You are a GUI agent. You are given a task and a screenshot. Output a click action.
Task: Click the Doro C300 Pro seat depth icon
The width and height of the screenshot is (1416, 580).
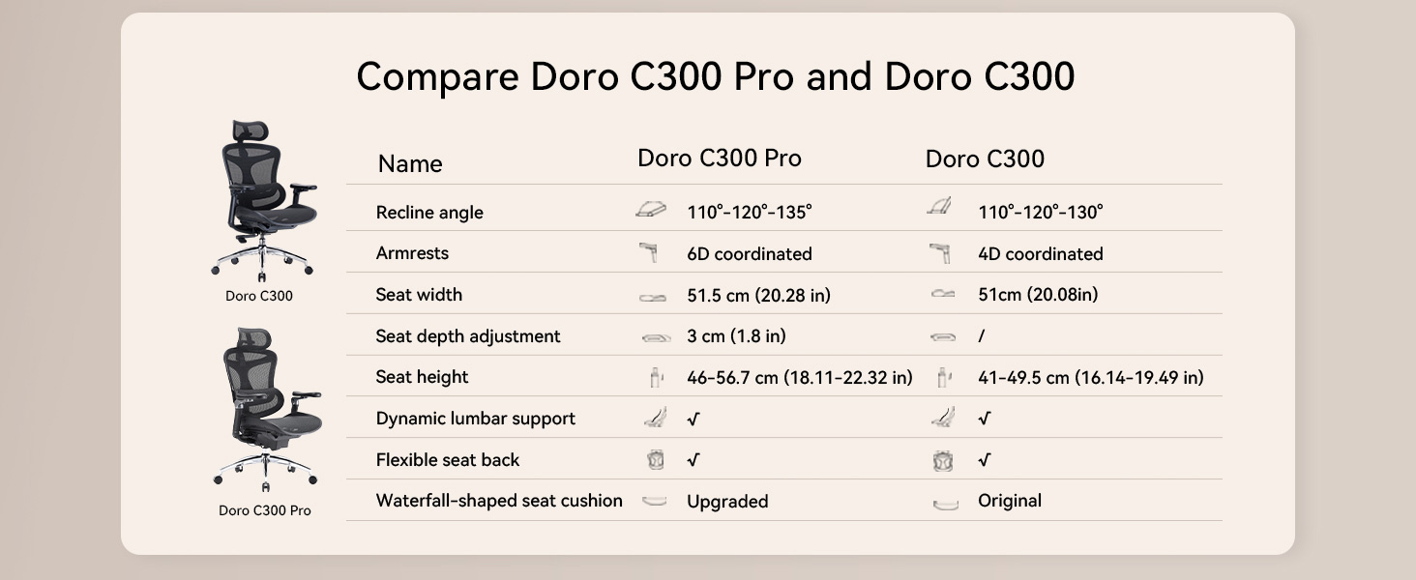[656, 337]
